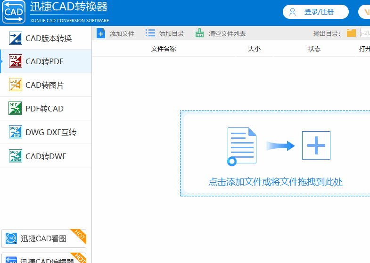This screenshot has width=370, height=263.
Task: Open 迅捷CAD看图 promo button
Action: tap(44, 238)
